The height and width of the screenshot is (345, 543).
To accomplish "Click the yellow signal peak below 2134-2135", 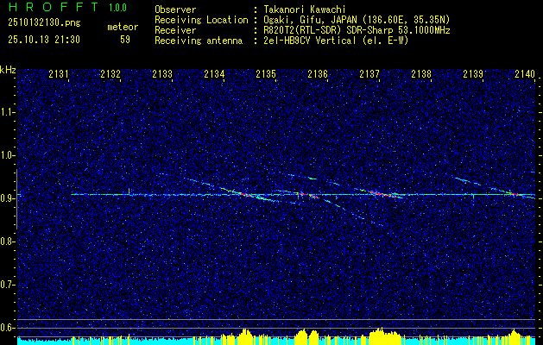I will pos(244,335).
